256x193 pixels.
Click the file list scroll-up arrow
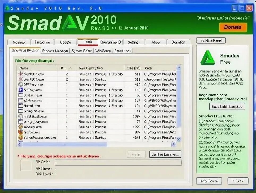[x=179, y=68]
